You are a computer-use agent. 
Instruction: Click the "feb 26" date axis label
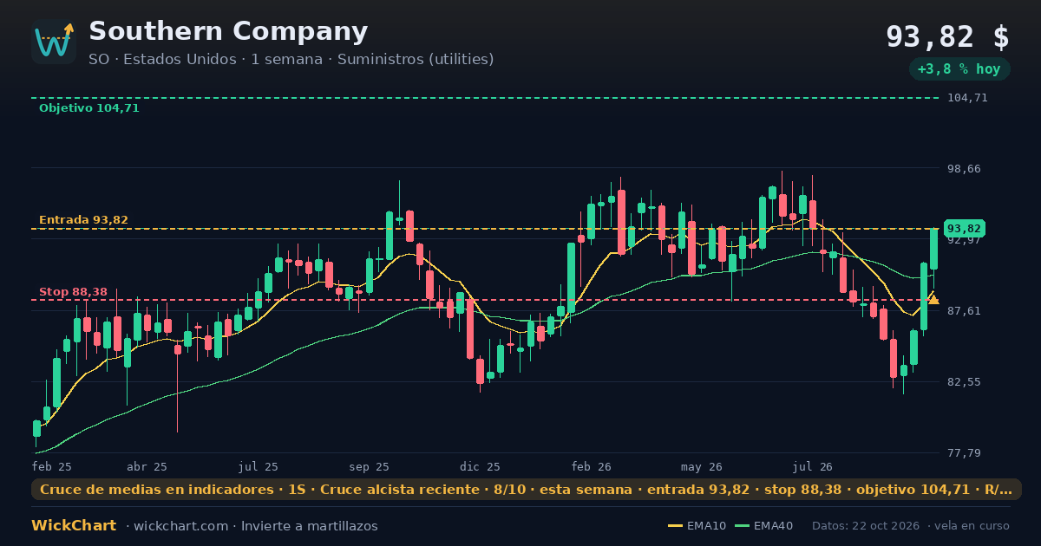click(x=592, y=466)
